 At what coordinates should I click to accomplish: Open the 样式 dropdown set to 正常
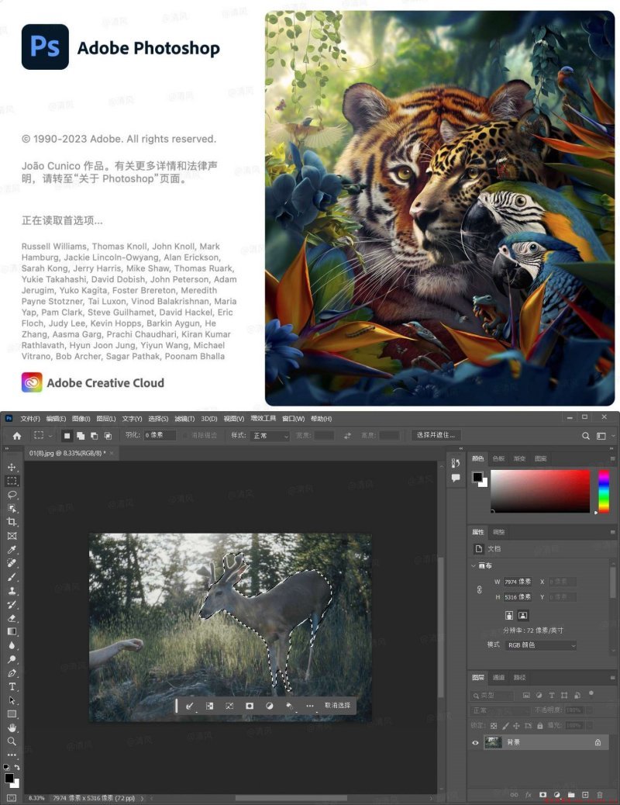coord(270,436)
